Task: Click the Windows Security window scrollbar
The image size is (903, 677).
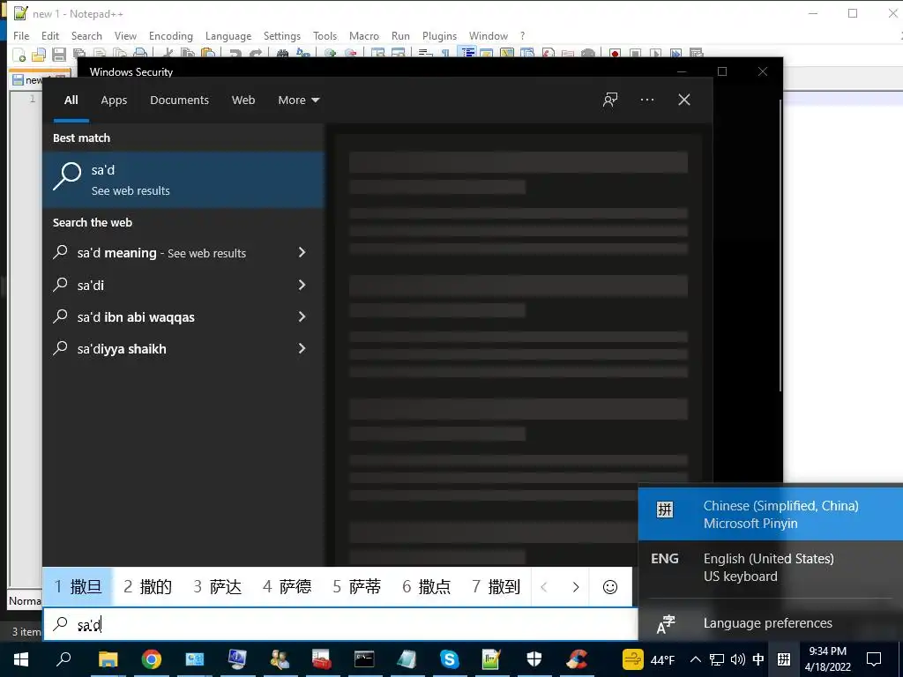Action: (x=780, y=247)
